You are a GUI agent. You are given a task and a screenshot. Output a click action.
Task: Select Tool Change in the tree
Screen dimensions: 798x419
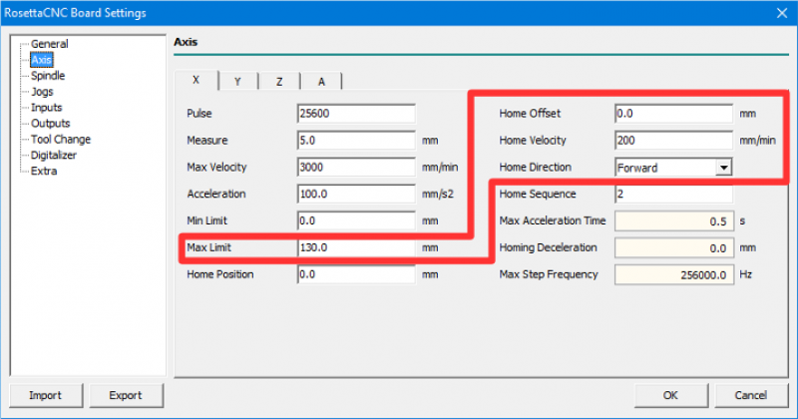point(60,140)
